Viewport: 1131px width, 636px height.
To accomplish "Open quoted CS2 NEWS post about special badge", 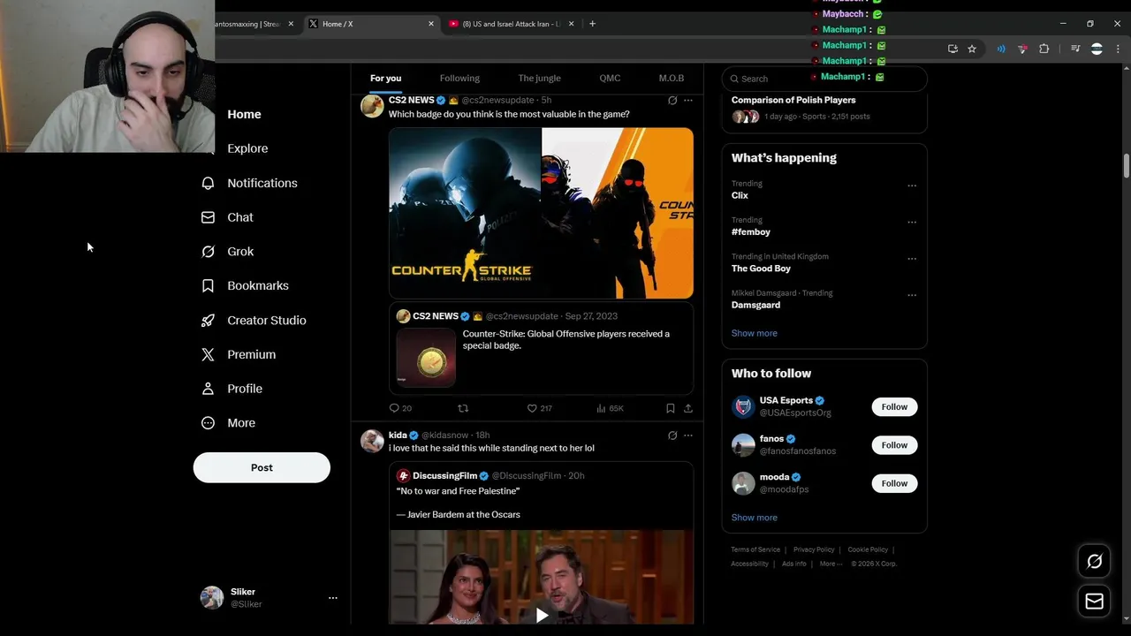I will 541,350.
